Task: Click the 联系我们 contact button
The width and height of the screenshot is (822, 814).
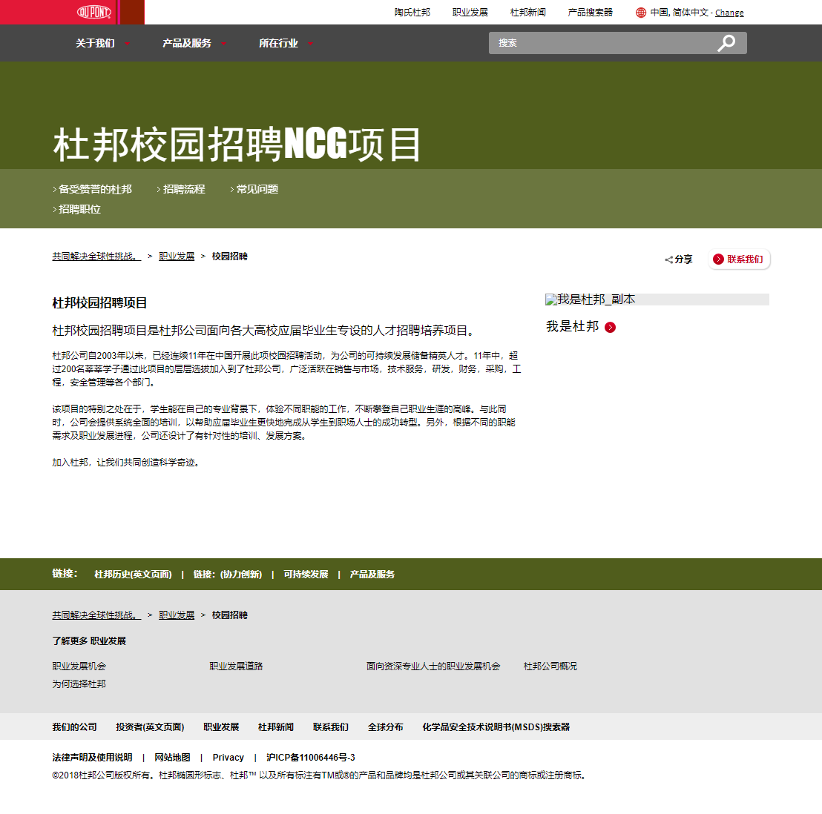Action: pyautogui.click(x=739, y=259)
